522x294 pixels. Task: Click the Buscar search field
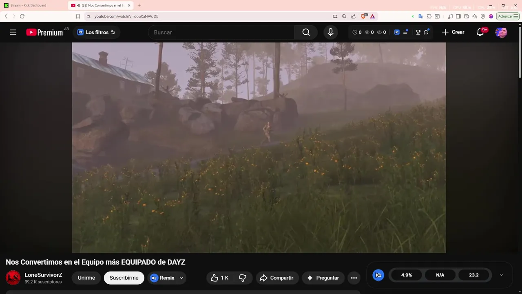(x=221, y=32)
